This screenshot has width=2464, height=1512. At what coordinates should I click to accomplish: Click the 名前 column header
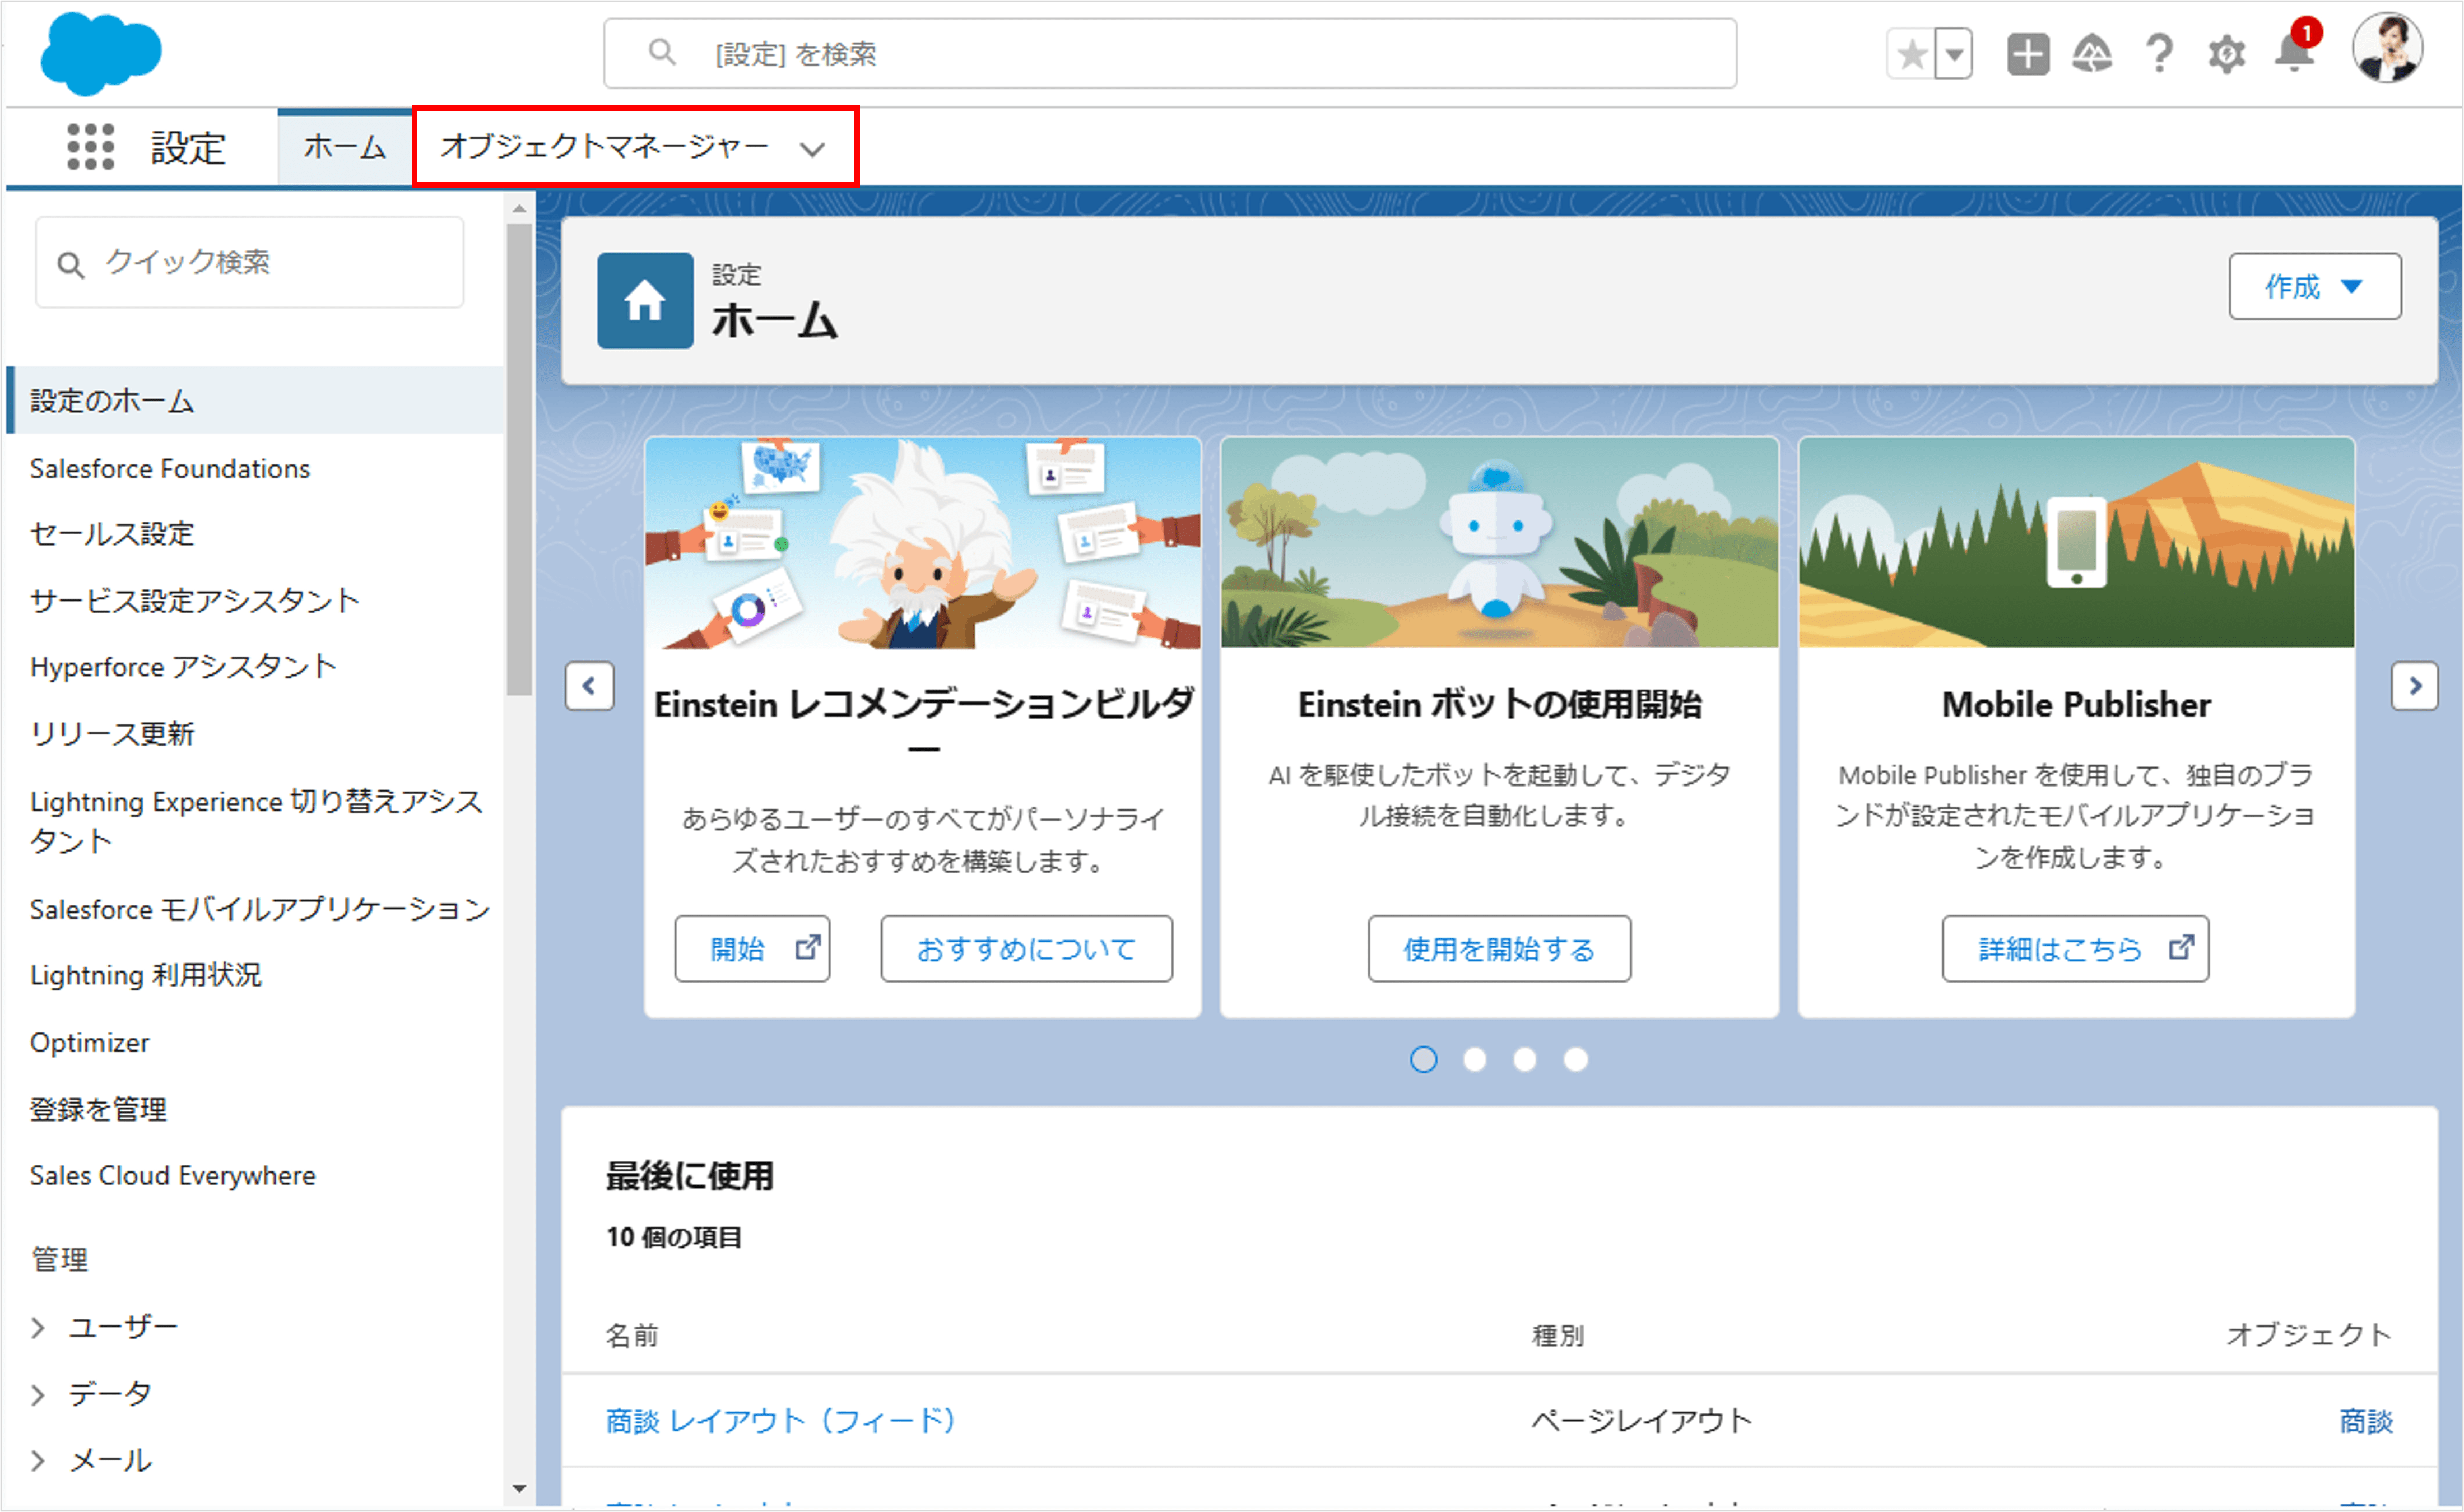click(632, 1336)
